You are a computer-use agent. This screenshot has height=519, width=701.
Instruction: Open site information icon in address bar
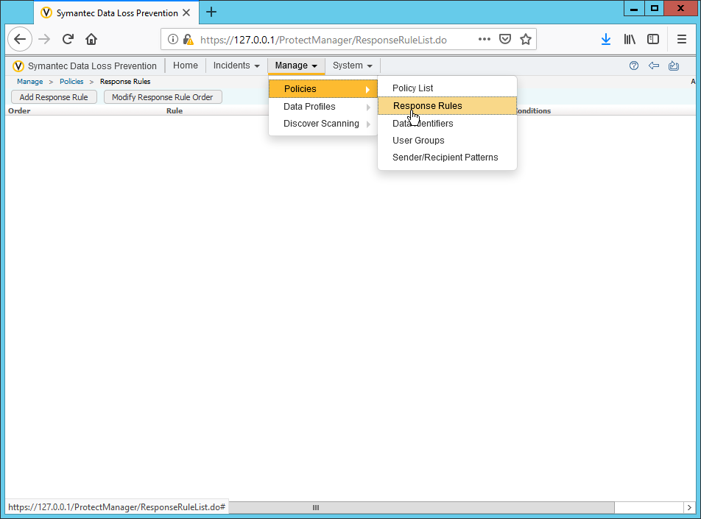[x=173, y=39]
